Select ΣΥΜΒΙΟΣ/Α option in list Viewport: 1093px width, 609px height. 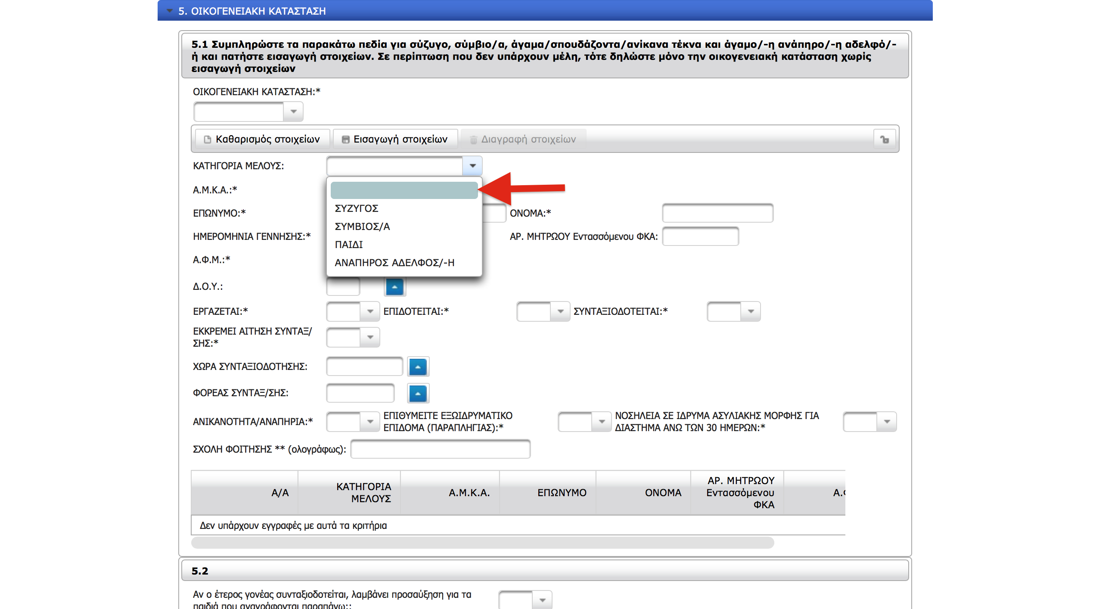(x=362, y=227)
